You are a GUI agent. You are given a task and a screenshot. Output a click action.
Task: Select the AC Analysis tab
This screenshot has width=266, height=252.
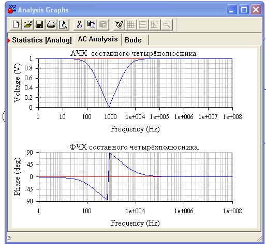(x=98, y=39)
